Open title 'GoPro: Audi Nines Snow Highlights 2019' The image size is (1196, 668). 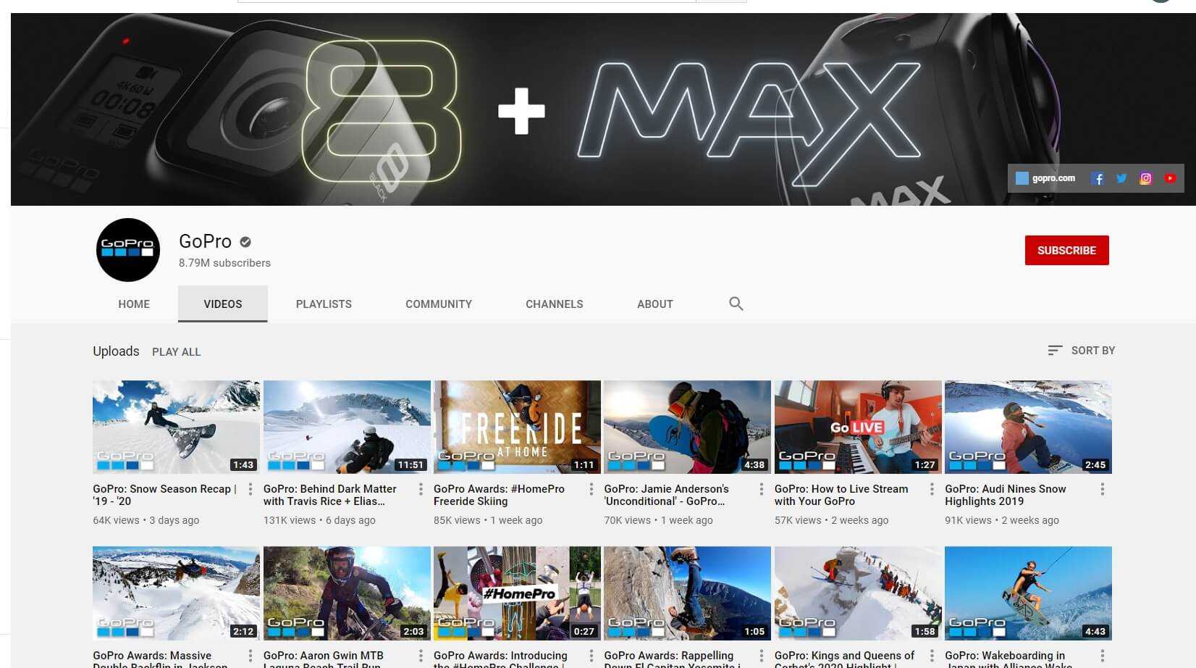tap(1006, 495)
